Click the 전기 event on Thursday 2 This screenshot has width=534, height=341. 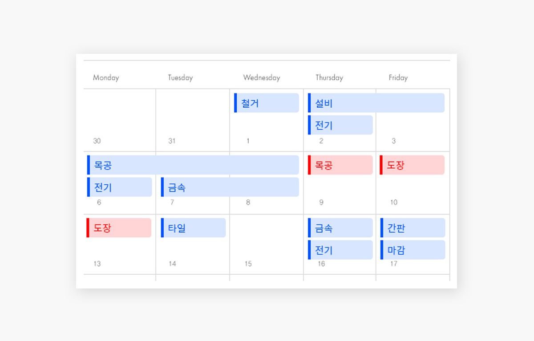pyautogui.click(x=340, y=125)
